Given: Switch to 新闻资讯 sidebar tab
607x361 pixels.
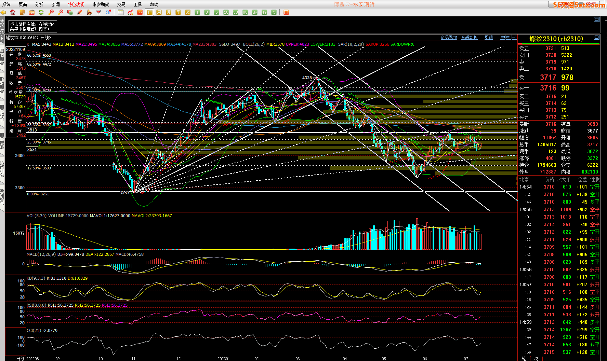Looking at the screenshot, I should point(2,197).
